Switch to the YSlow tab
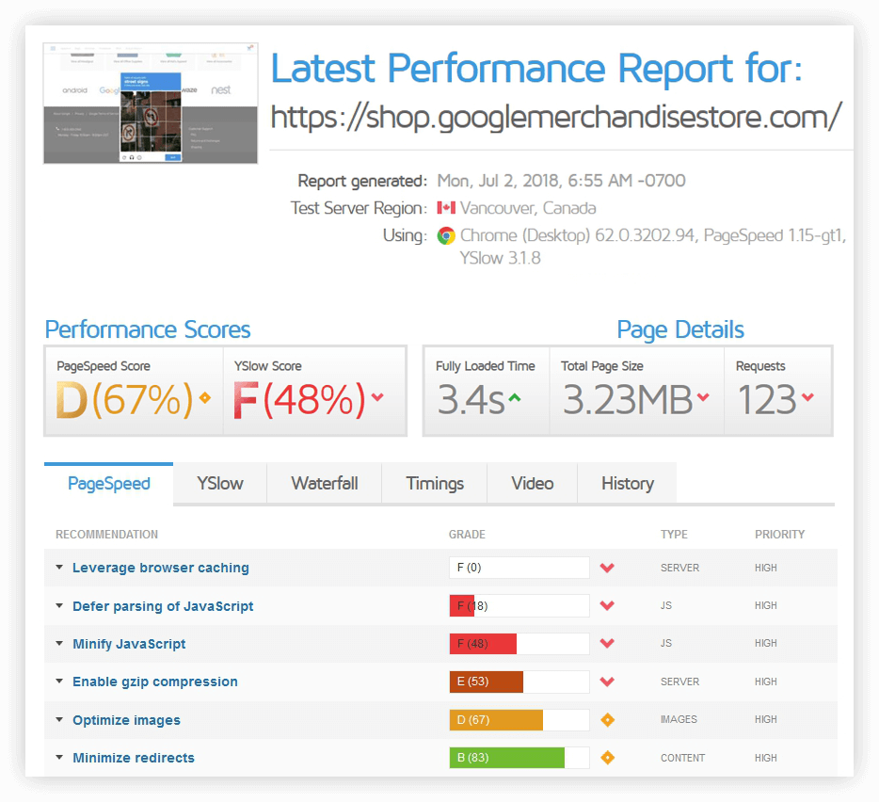 [x=220, y=484]
